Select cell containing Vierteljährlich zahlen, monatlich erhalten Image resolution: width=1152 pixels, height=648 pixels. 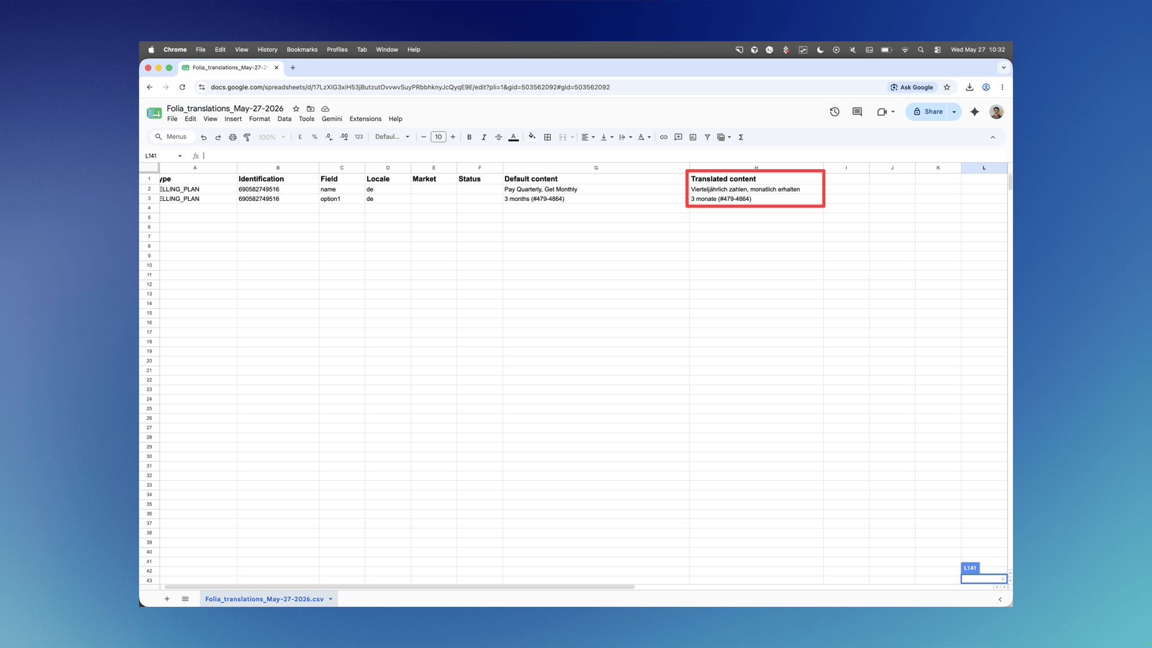click(756, 189)
